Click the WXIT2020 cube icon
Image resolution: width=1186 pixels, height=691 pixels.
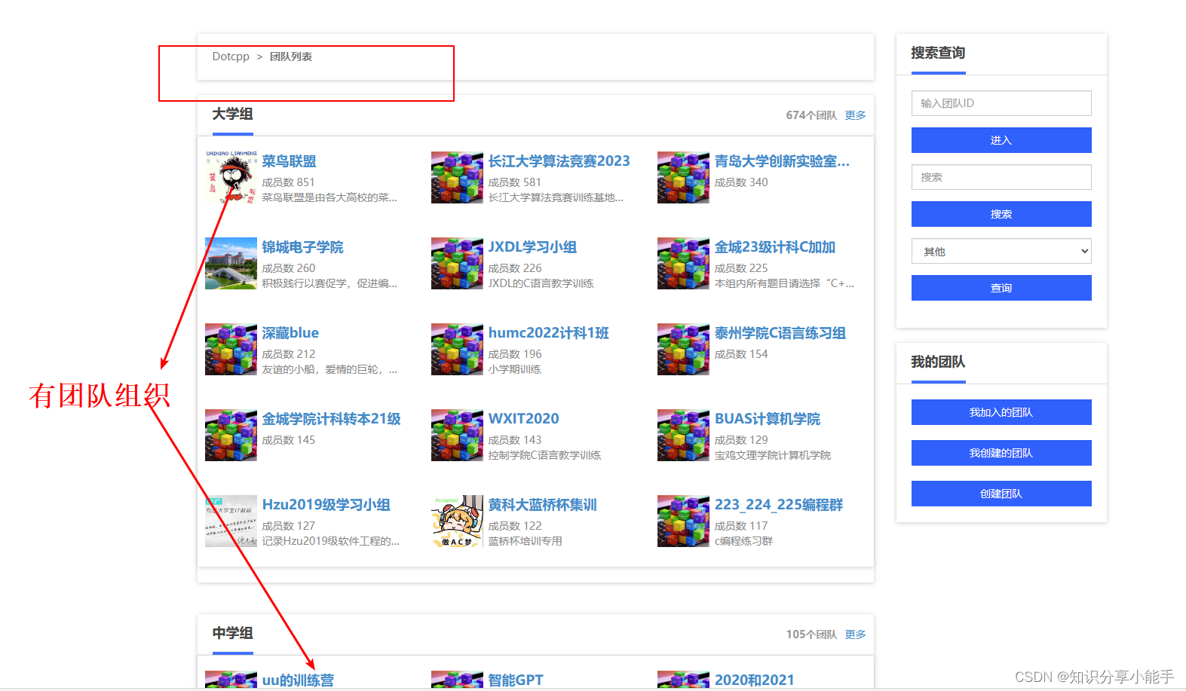pyautogui.click(x=457, y=436)
